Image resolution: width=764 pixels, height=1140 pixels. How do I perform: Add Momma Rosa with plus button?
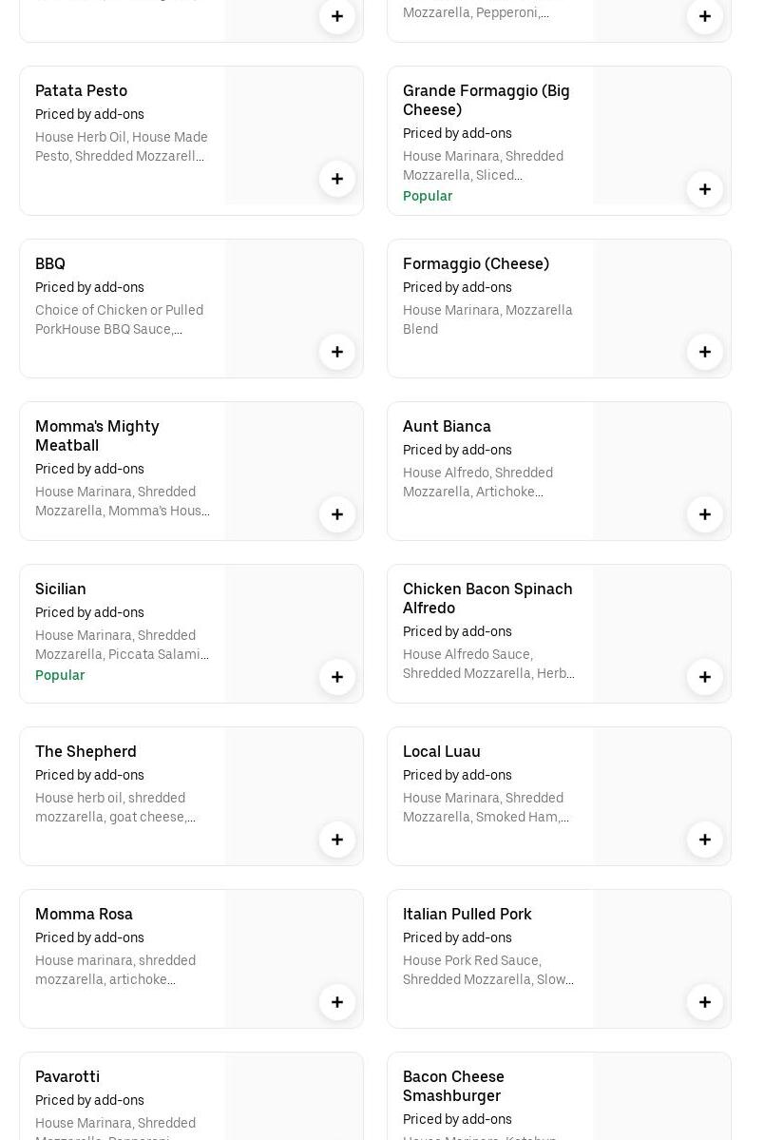337,1002
